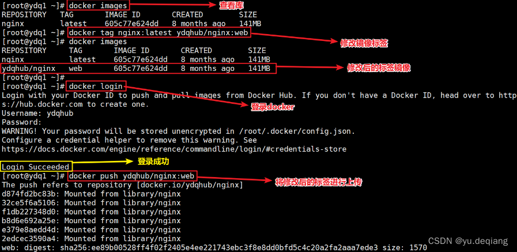517x252 pixels.
Task: Click the 'ydqhub/nginx' repository name in the images table
Action: 28,69
